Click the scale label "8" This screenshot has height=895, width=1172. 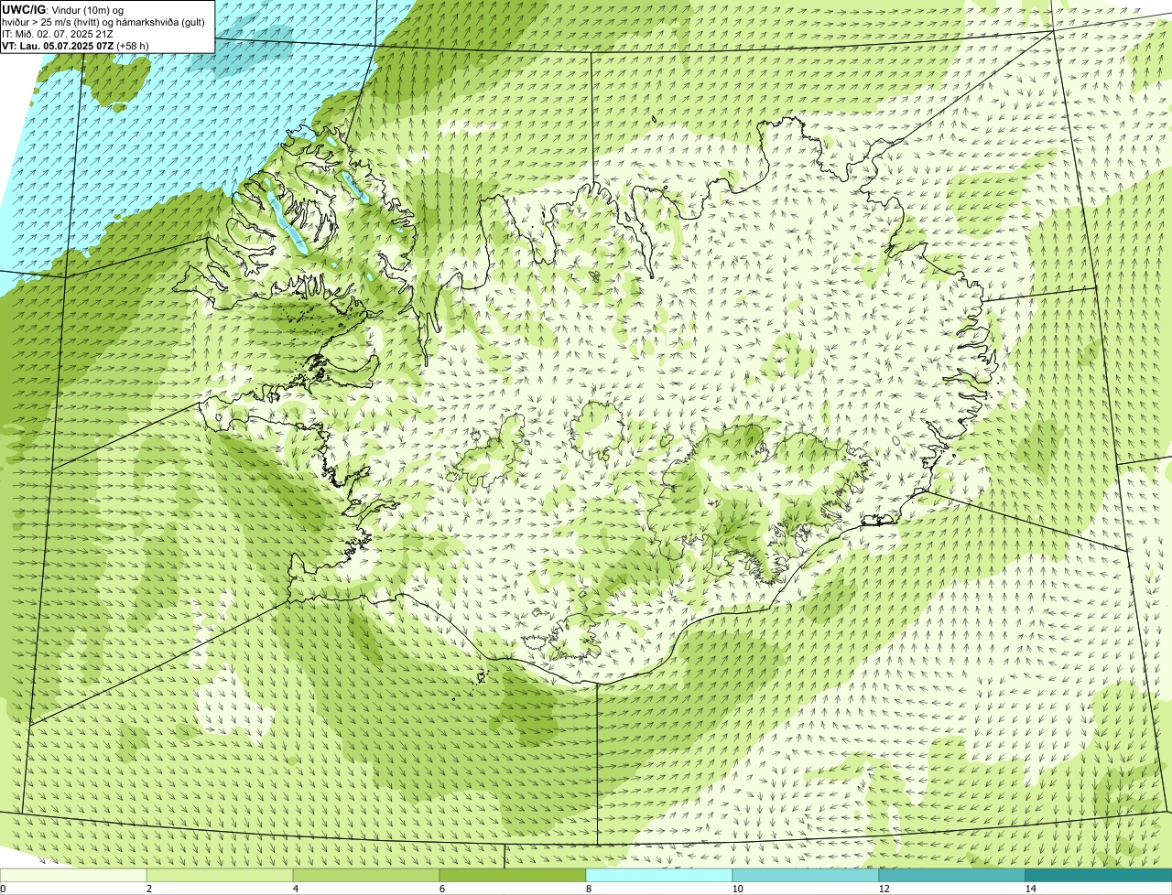click(x=588, y=889)
